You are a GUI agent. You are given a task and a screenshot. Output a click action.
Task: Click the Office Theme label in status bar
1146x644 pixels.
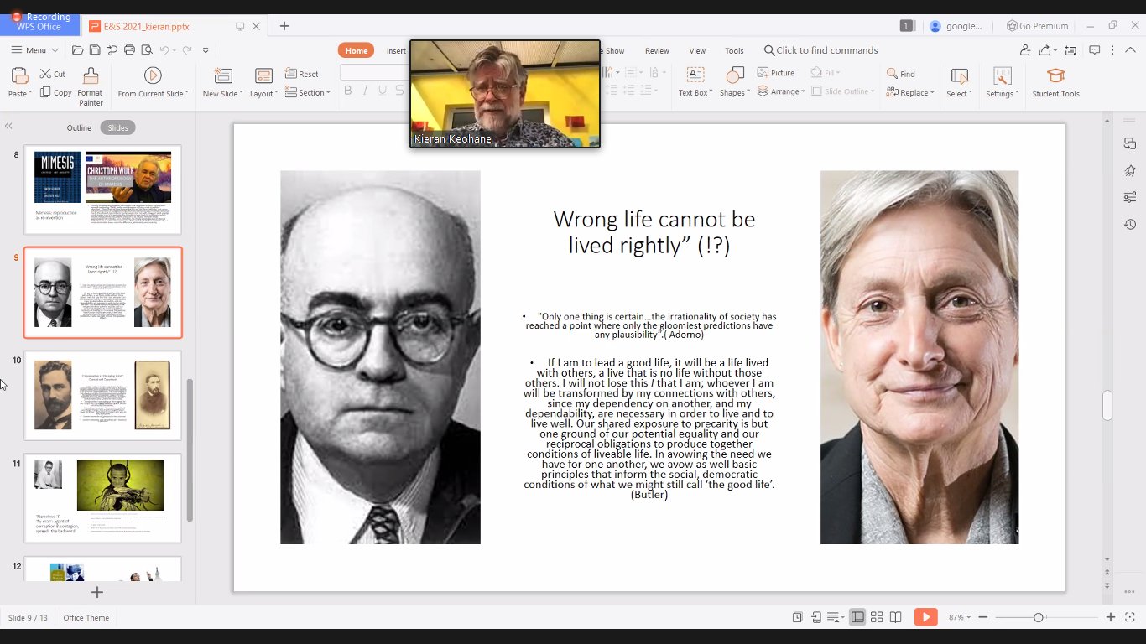coord(86,618)
